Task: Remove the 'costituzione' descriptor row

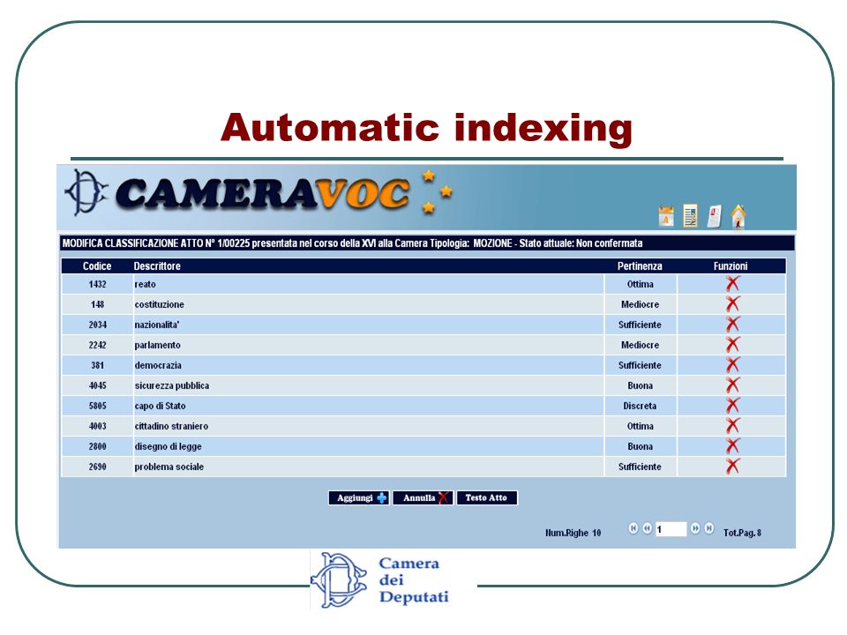Action: coord(732,304)
